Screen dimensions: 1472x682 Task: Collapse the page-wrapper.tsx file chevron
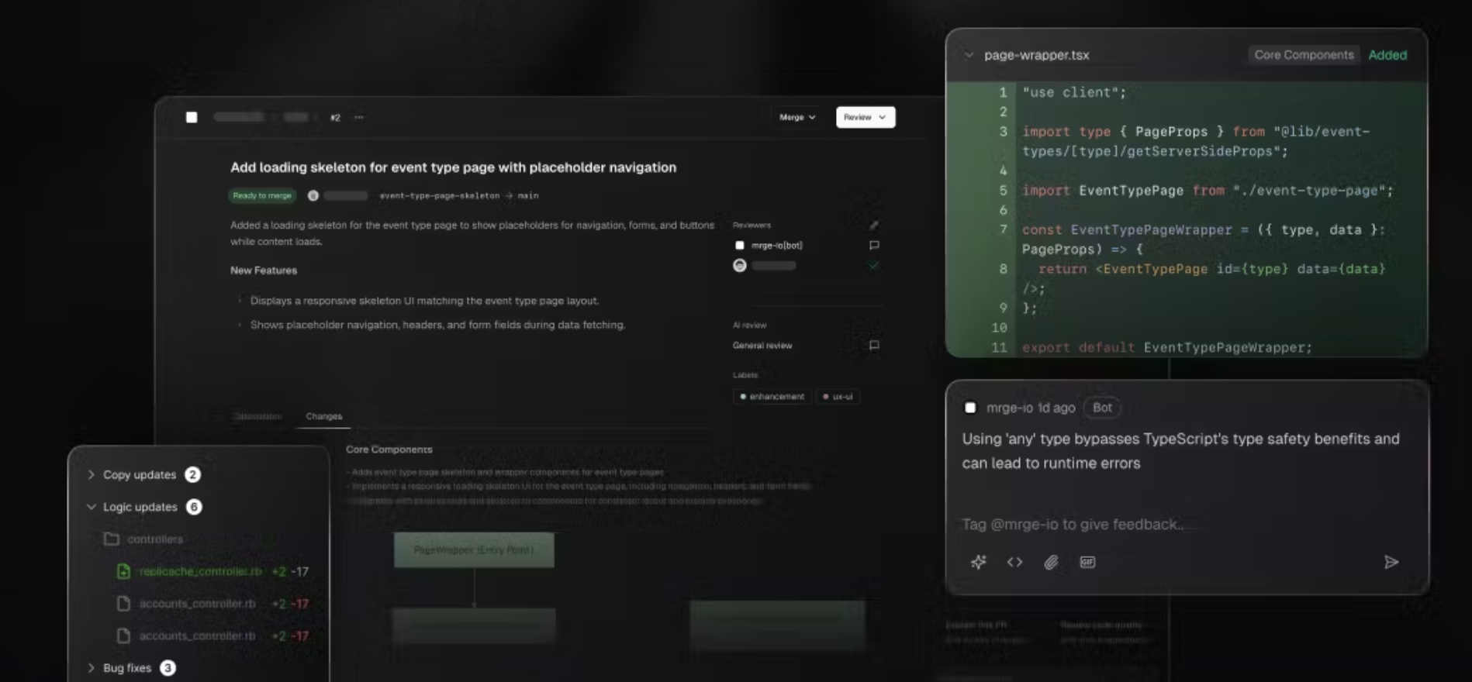click(969, 55)
